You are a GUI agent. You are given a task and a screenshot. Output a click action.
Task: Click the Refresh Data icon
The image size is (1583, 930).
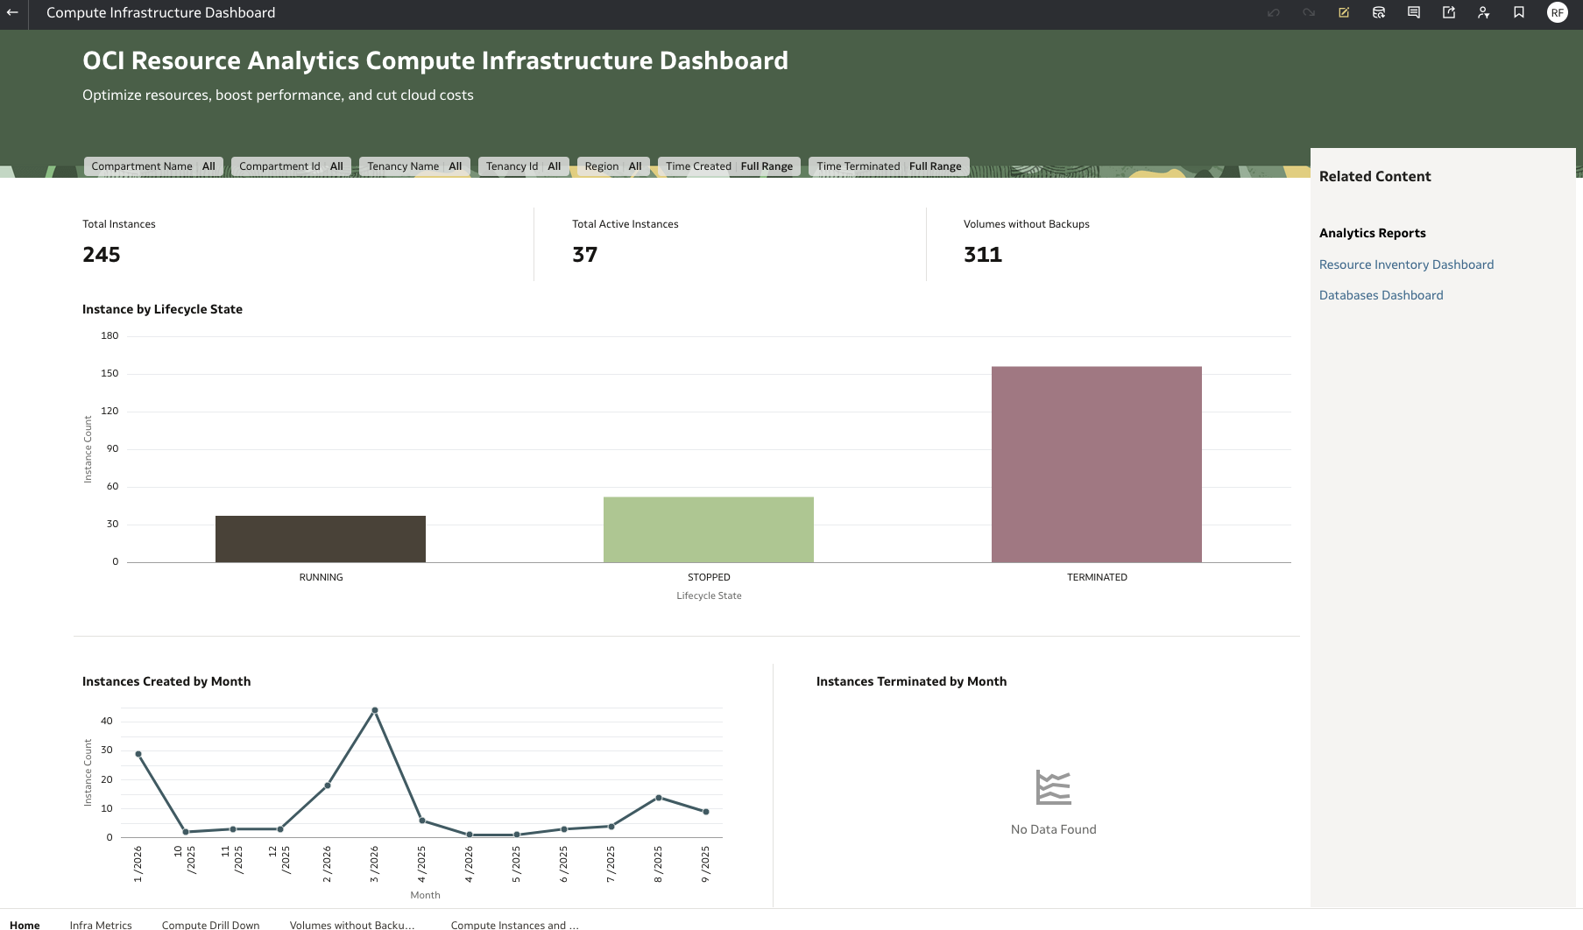point(1379,12)
